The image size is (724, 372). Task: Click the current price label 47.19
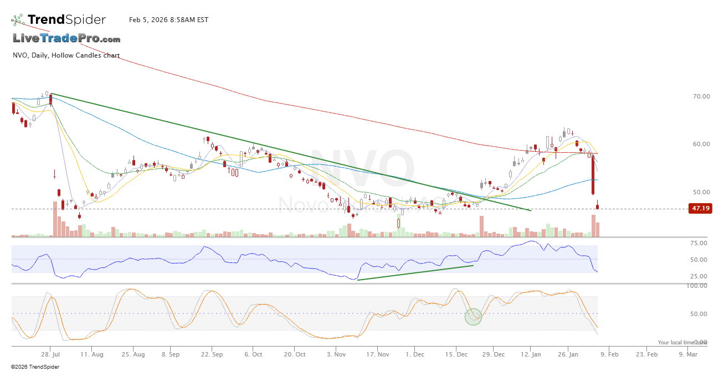pos(700,209)
